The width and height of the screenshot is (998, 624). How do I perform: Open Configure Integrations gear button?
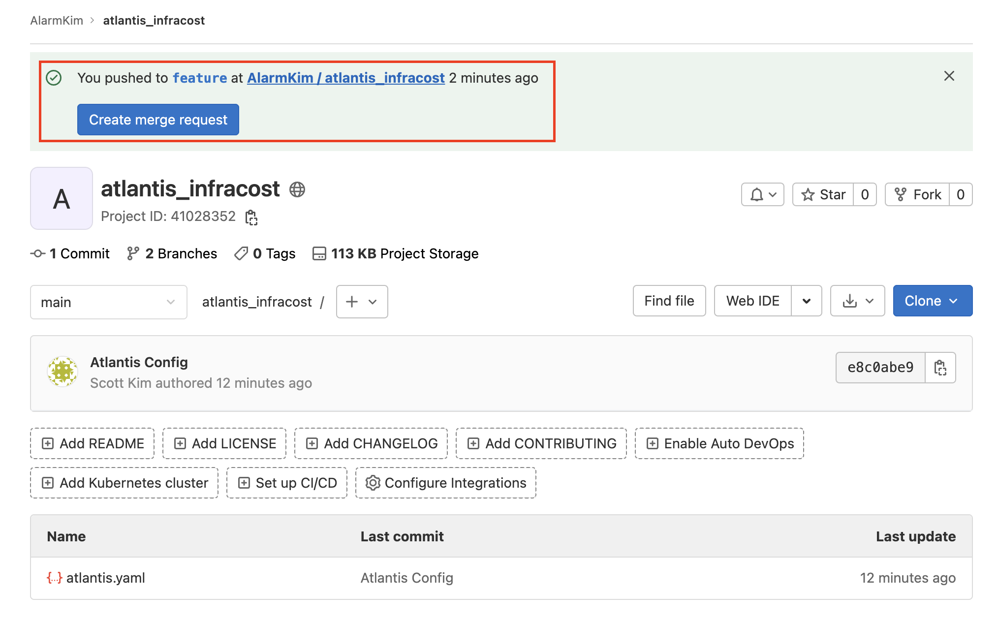446,483
